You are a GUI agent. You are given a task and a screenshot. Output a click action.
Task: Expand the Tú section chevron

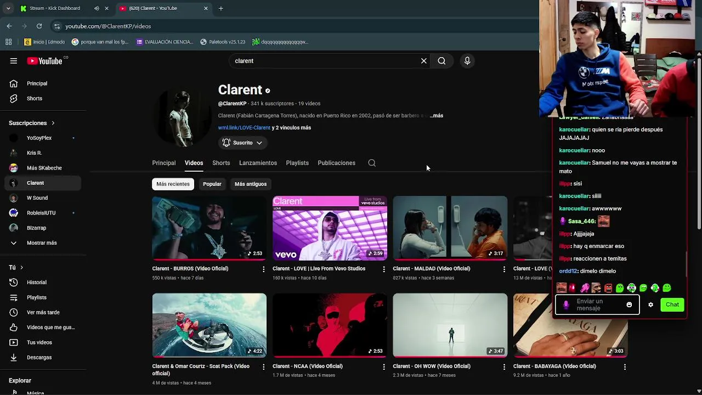[x=21, y=268]
